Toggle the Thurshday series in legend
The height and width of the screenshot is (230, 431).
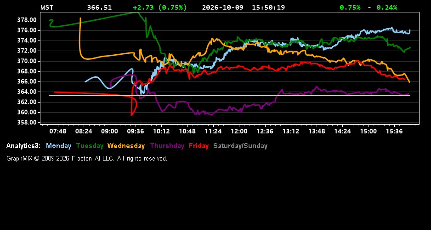pos(167,146)
